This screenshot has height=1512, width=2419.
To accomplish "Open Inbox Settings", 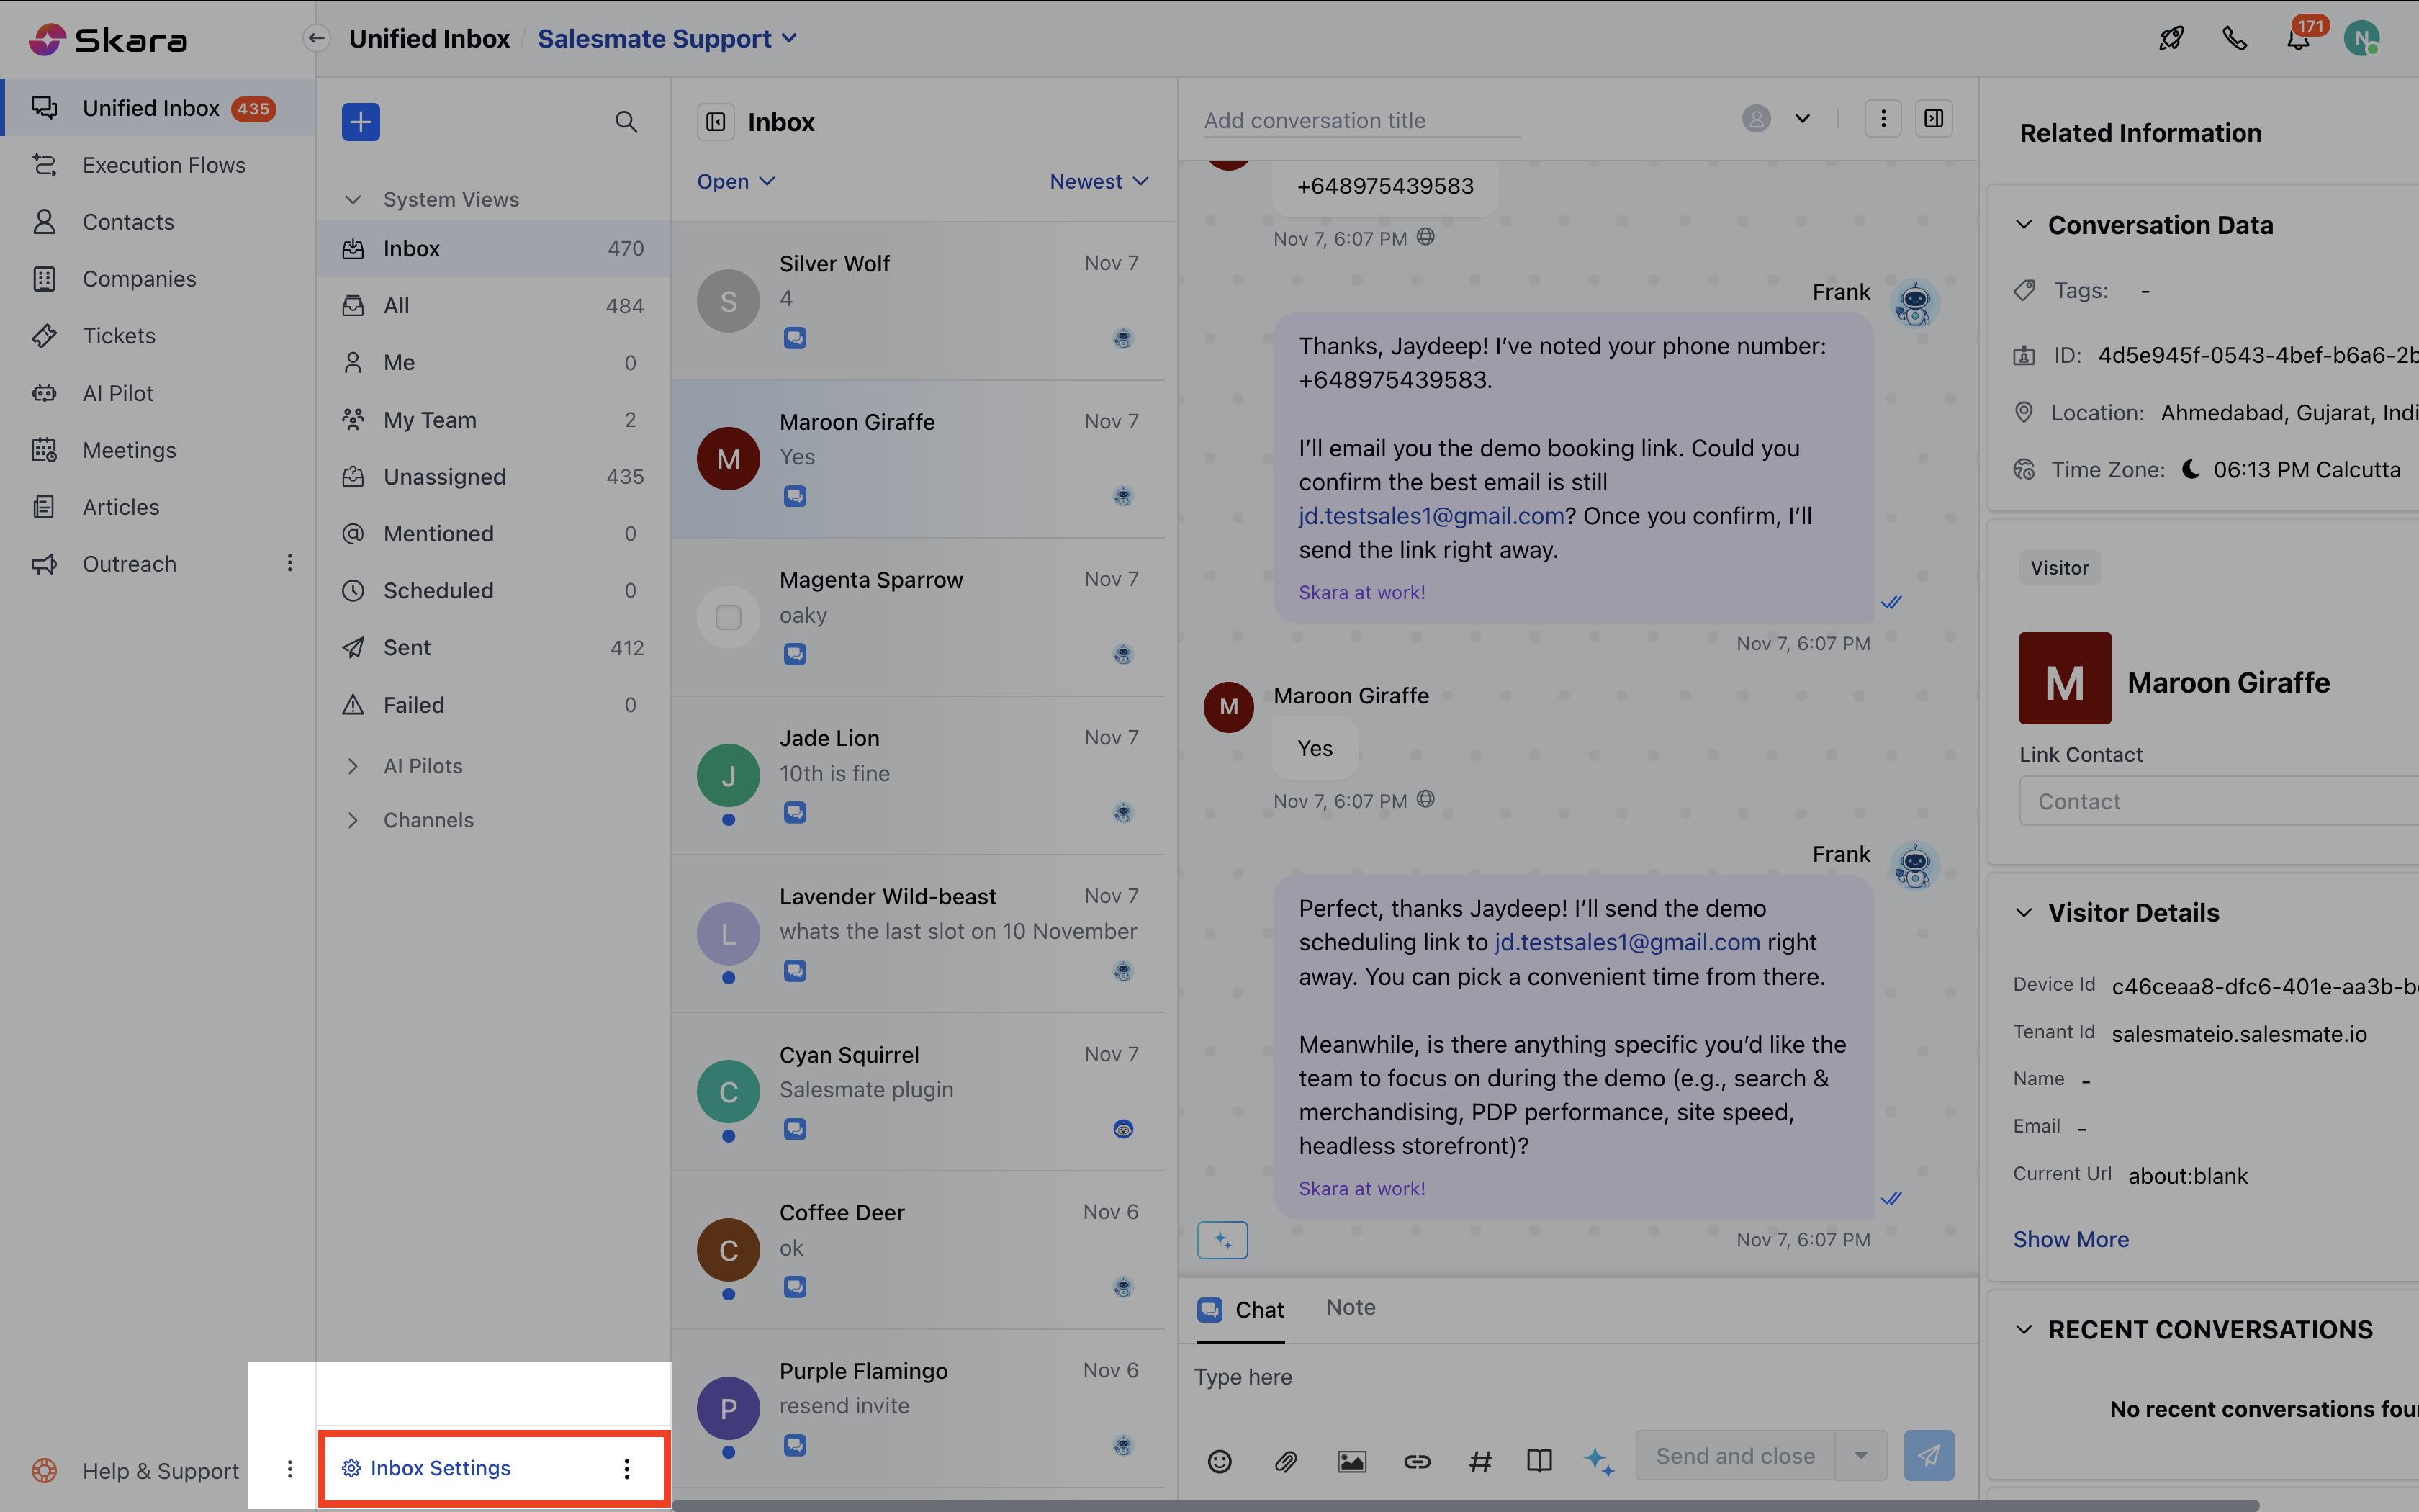I will point(440,1467).
